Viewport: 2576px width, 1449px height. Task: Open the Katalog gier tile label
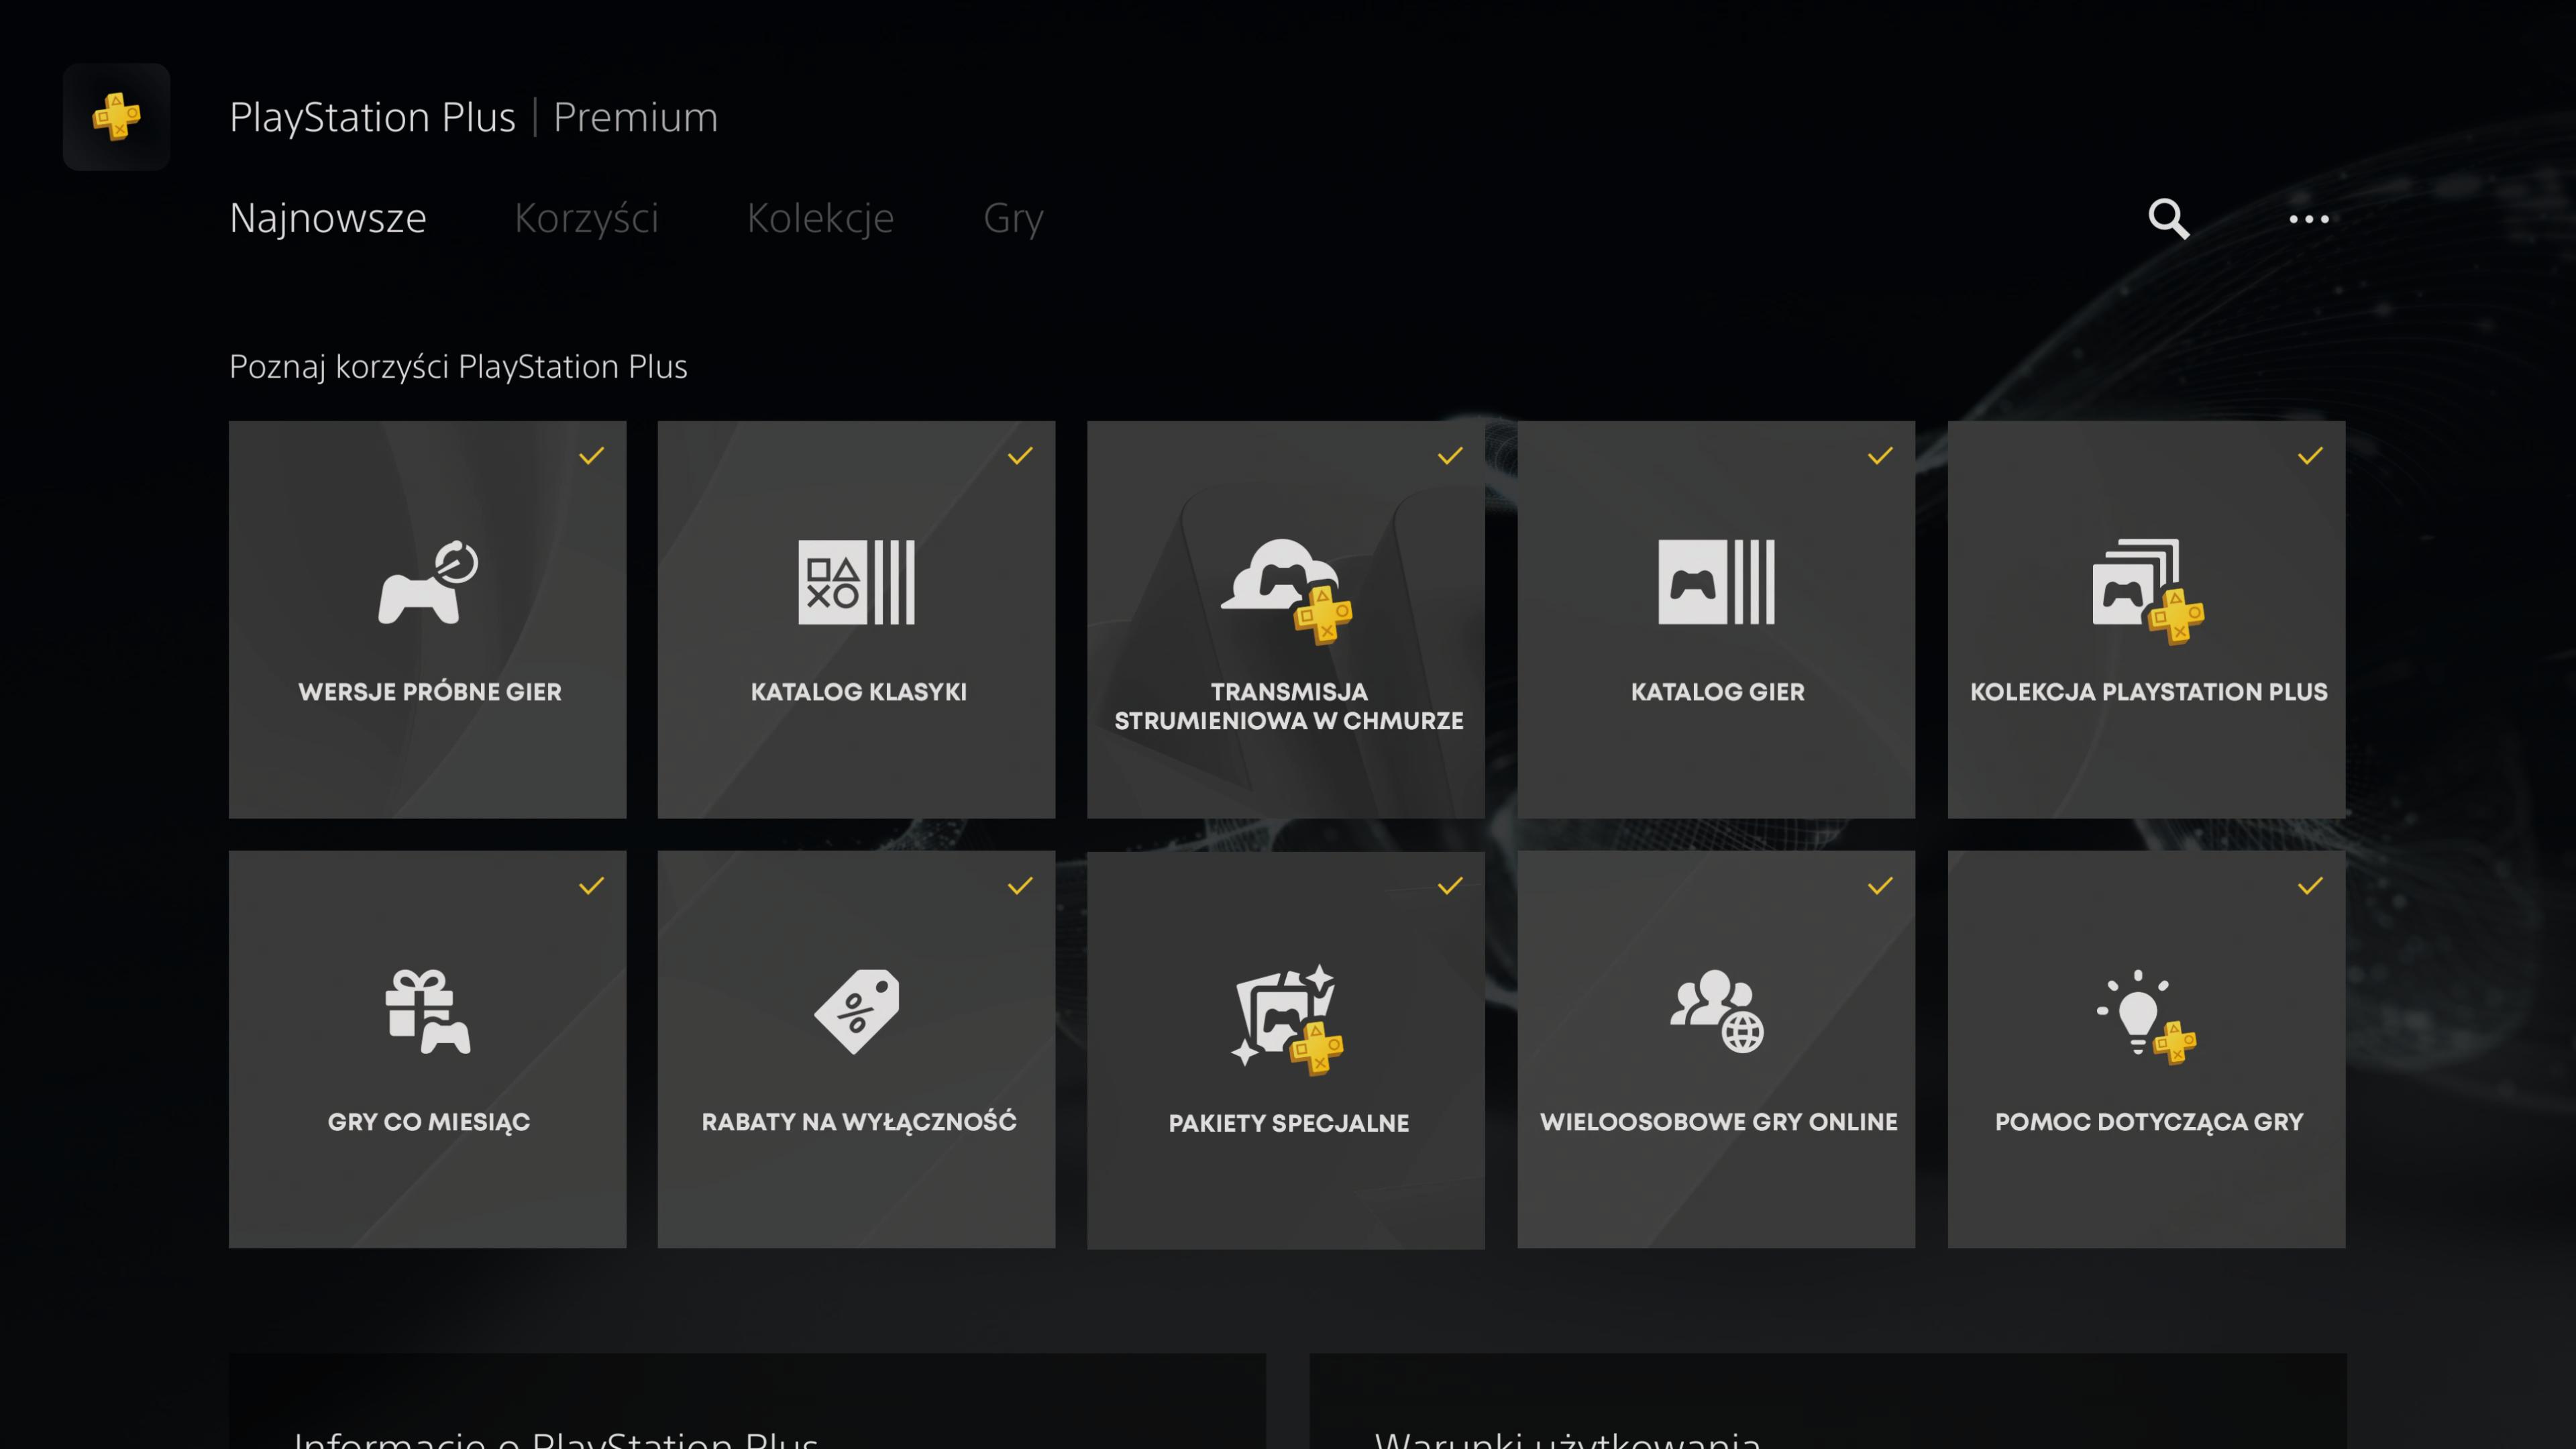click(1717, 691)
